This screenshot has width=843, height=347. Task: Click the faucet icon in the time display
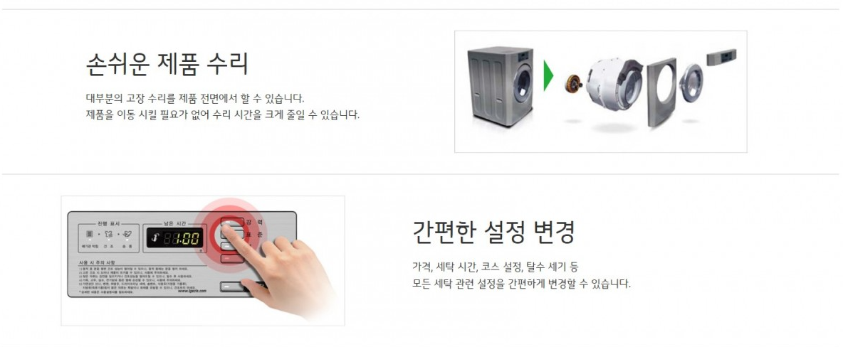coord(156,237)
